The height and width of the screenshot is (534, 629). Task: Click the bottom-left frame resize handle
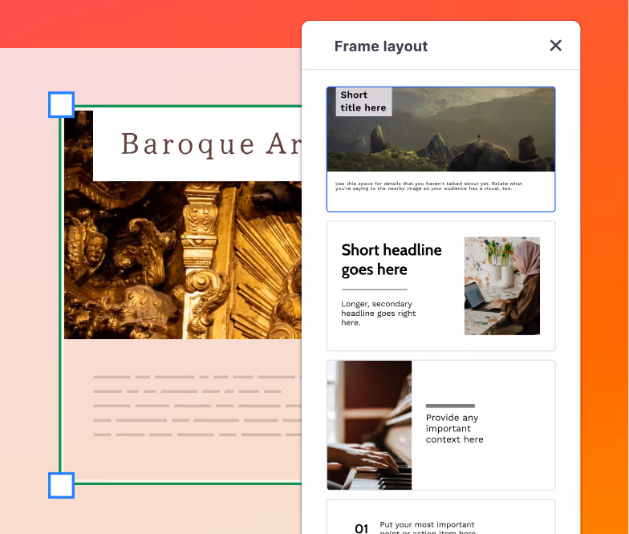[62, 485]
